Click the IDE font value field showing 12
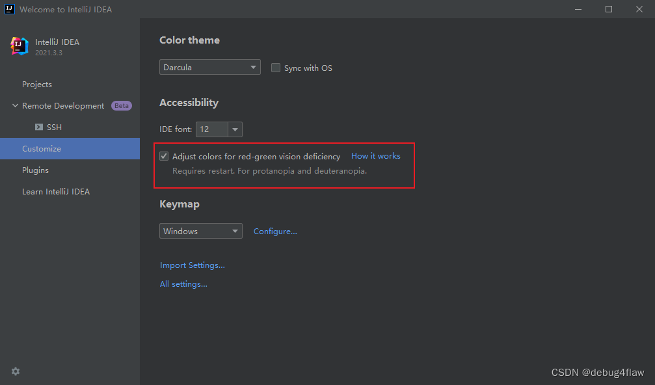 (x=212, y=129)
